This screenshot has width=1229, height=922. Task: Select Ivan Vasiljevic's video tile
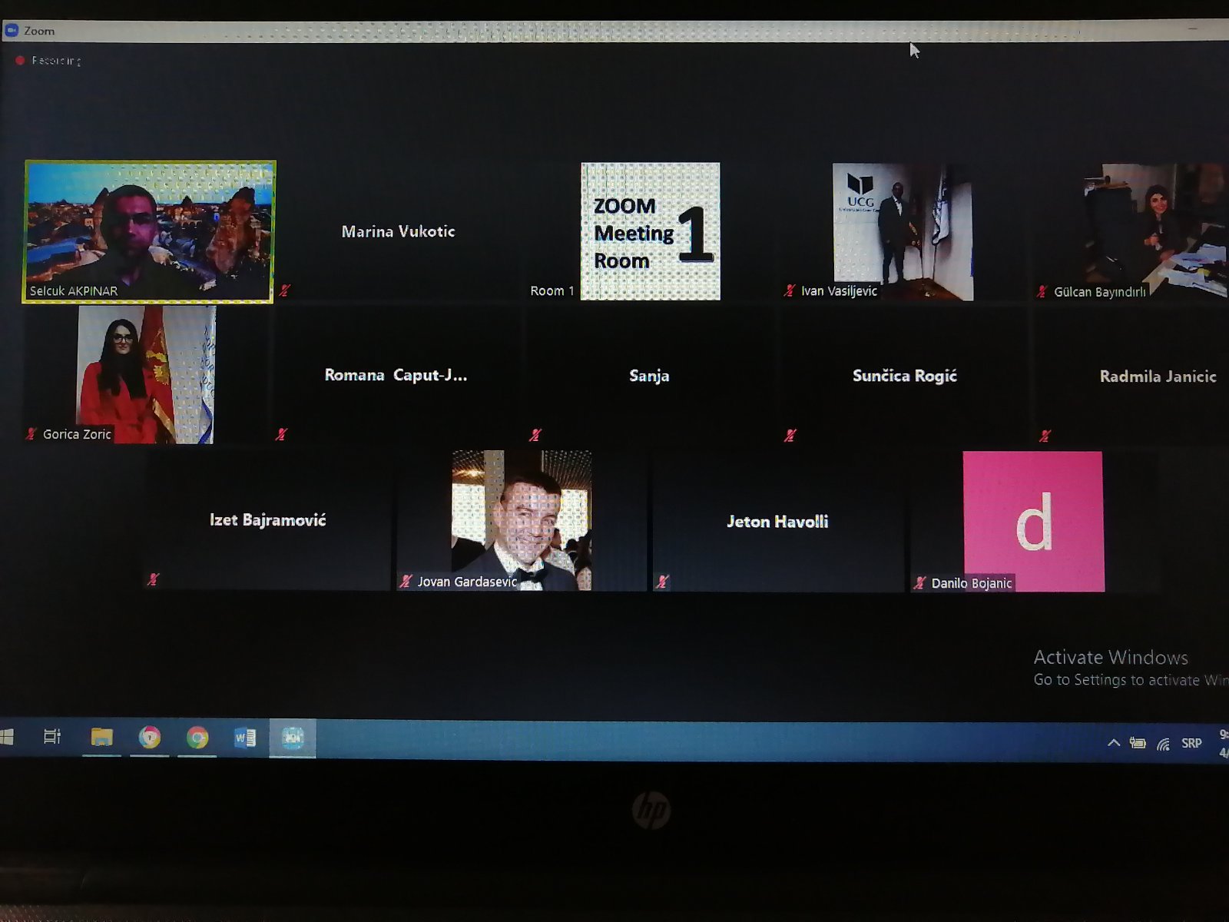point(903,231)
